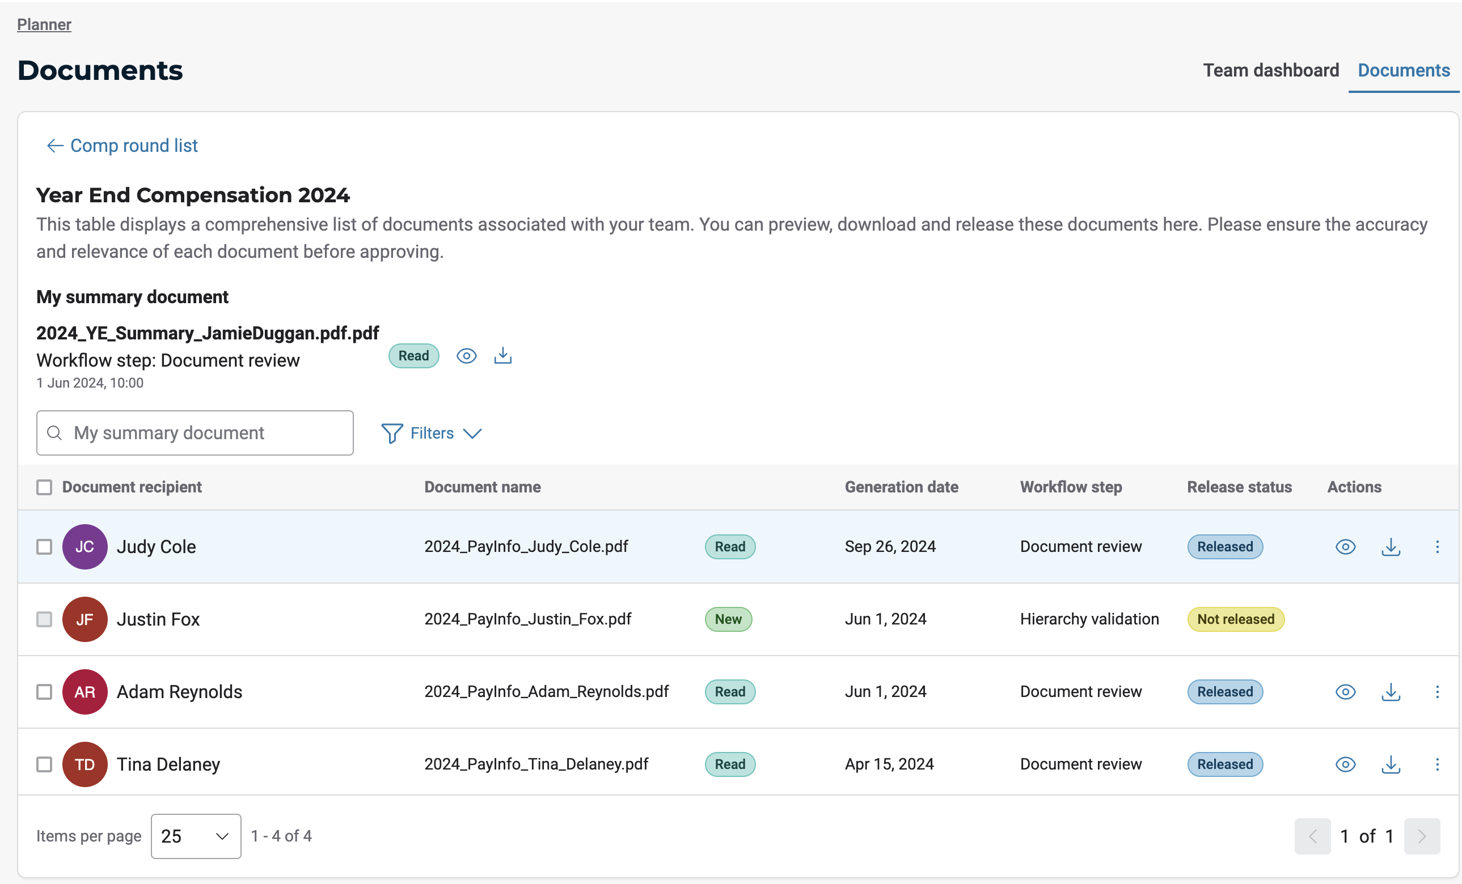Preview the summary document with eye icon
The width and height of the screenshot is (1462, 884).
466,356
